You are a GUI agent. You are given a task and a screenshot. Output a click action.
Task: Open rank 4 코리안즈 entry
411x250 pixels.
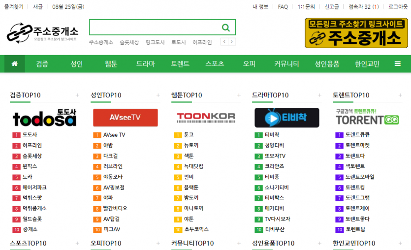pos(274,166)
